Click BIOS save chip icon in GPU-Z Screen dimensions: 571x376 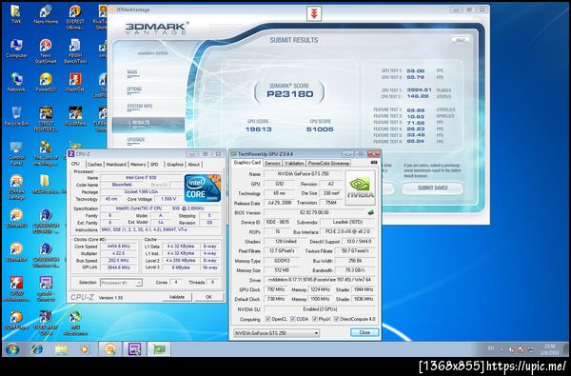[371, 212]
